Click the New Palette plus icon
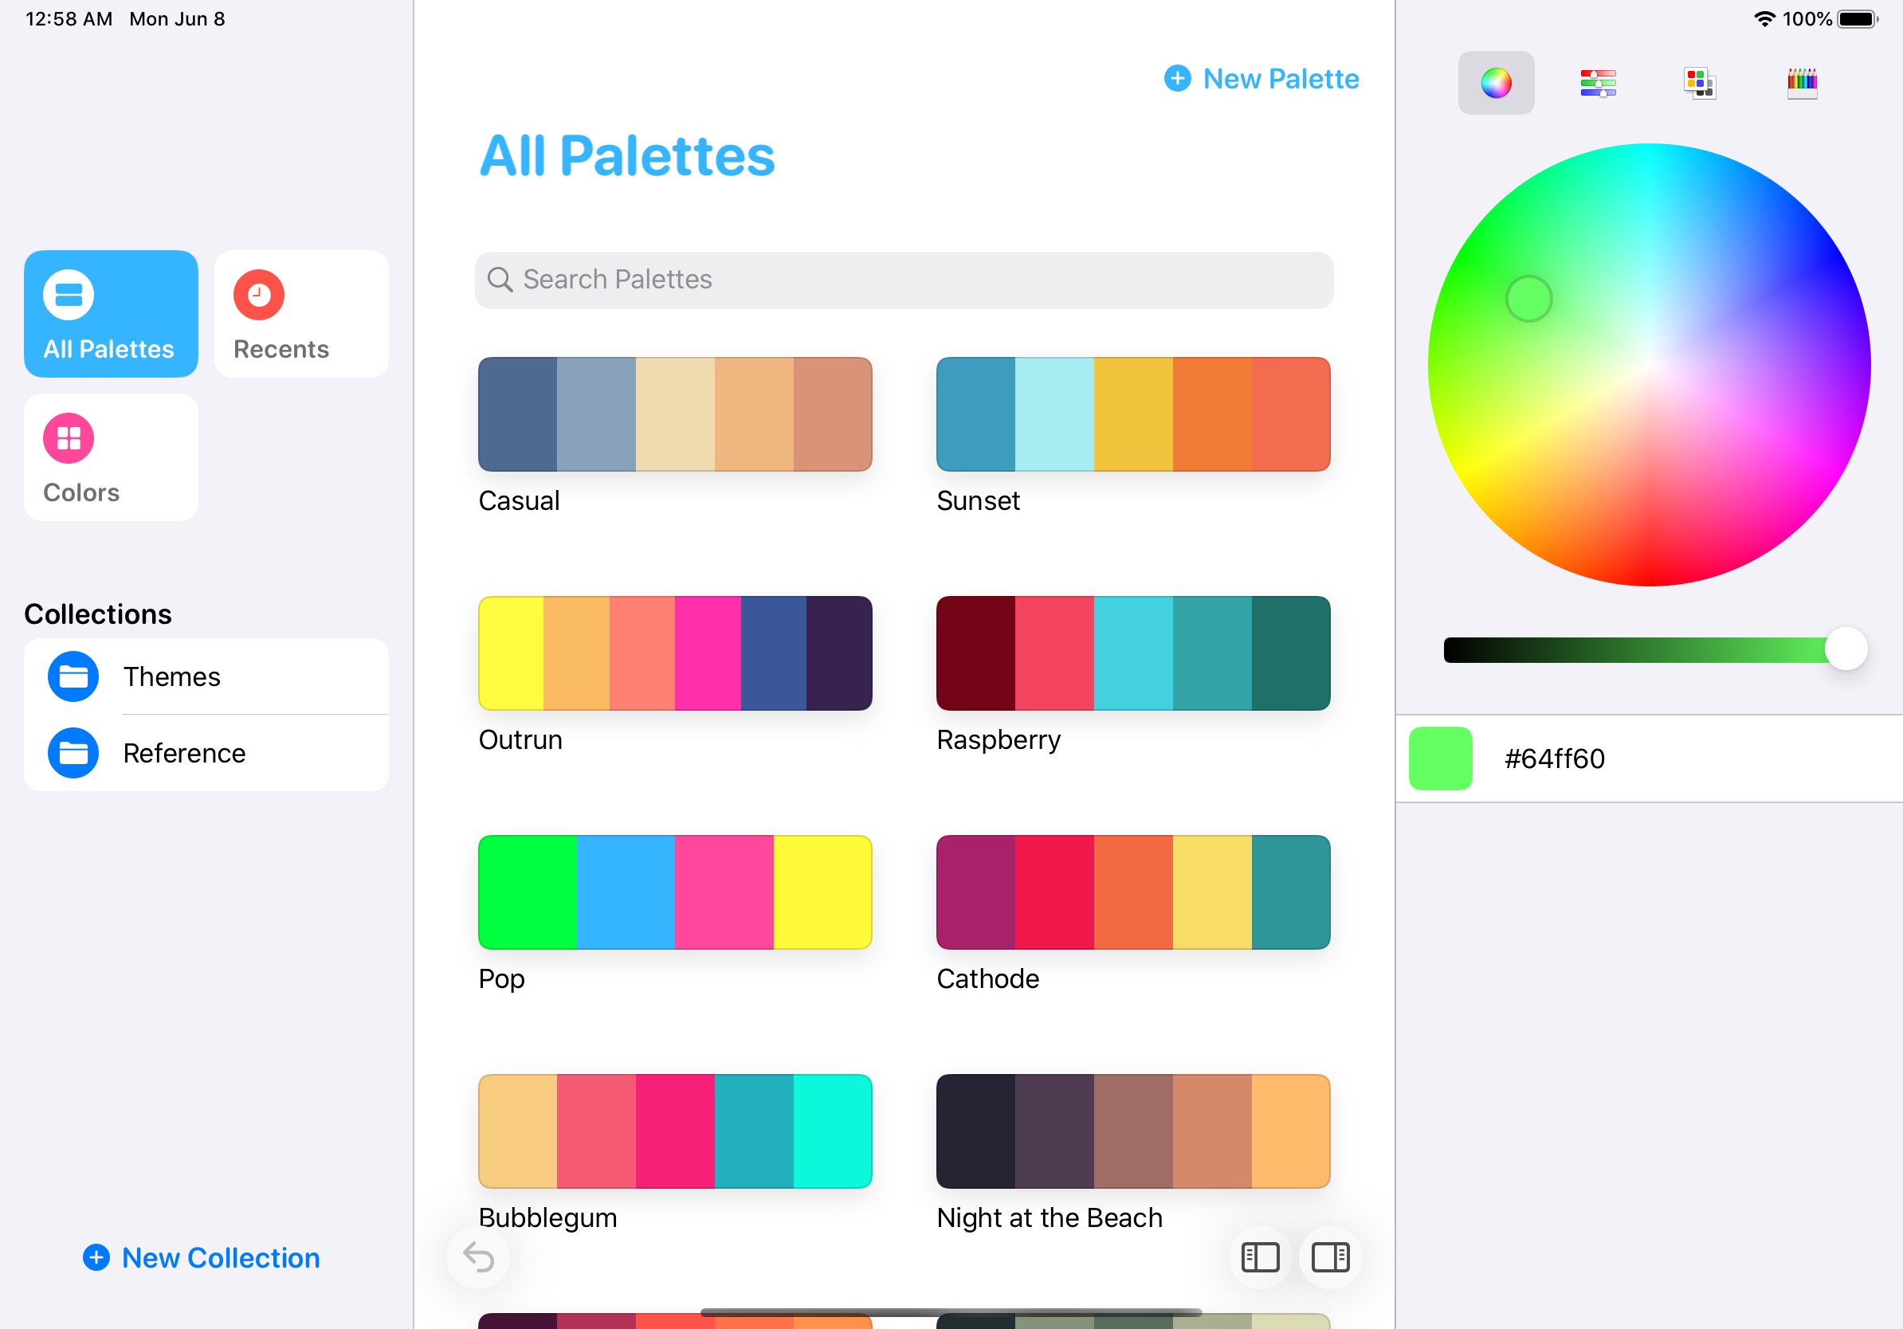1903x1329 pixels. pos(1177,78)
